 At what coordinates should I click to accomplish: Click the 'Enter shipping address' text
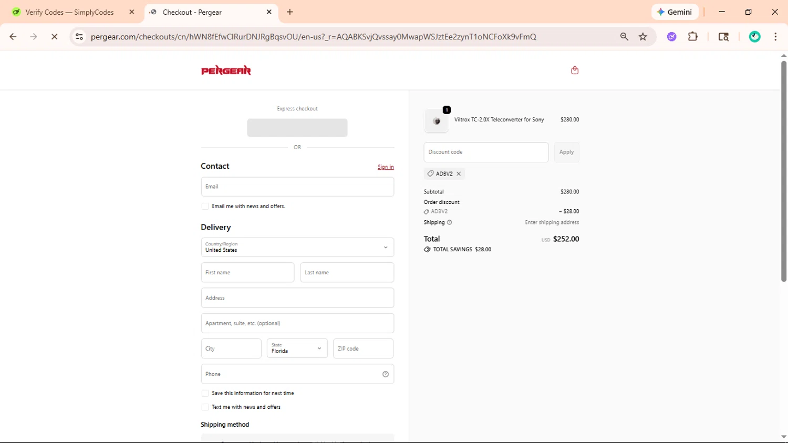pos(552,223)
